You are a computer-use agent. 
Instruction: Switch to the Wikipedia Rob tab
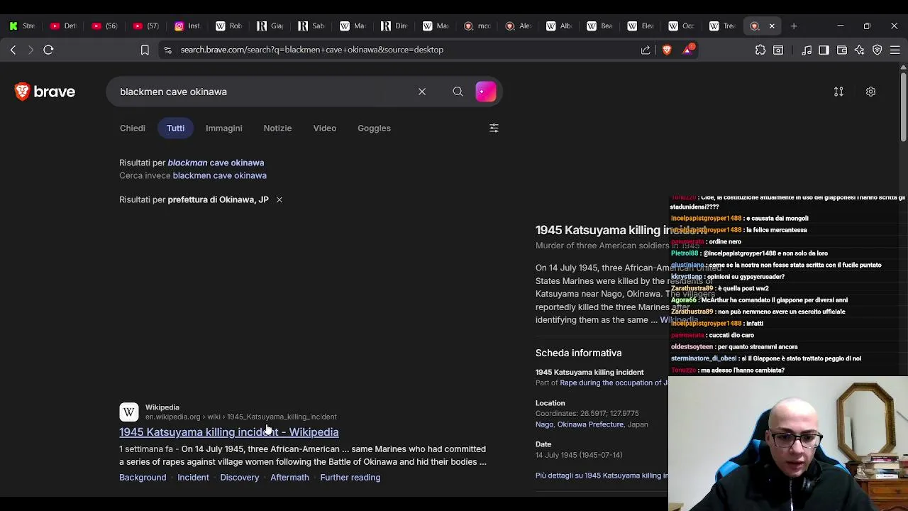coord(228,26)
